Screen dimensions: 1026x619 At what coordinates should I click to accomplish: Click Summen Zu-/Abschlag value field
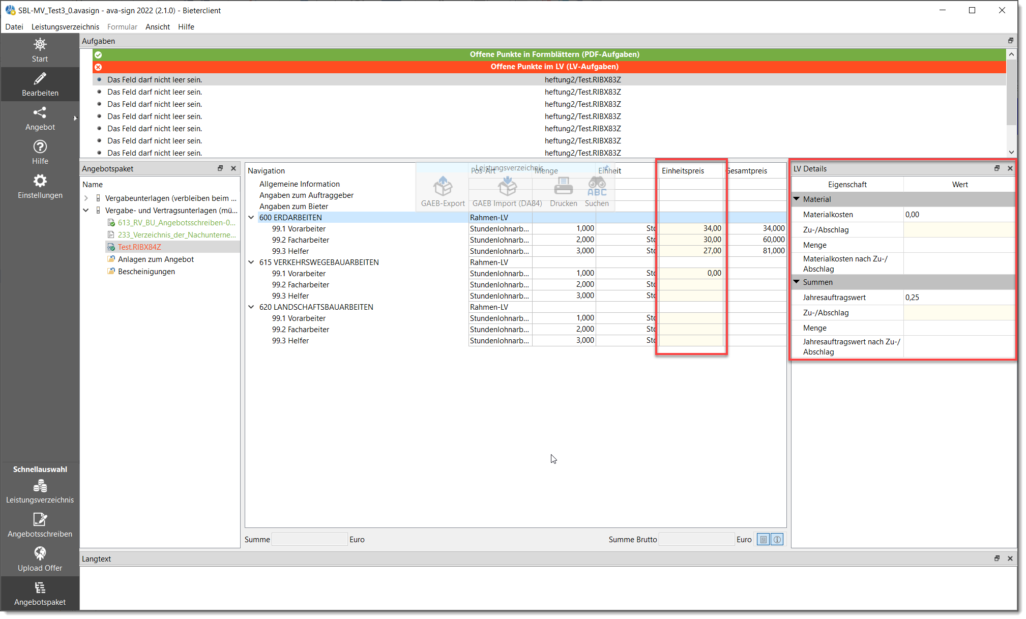[959, 313]
